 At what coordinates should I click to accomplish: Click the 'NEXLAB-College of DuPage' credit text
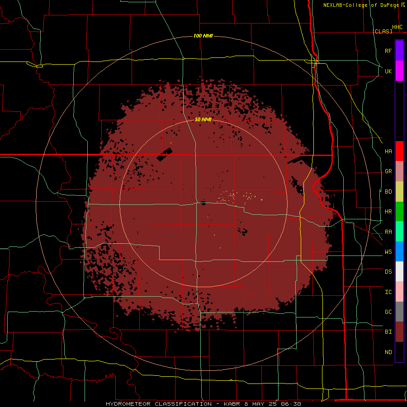(x=361, y=5)
